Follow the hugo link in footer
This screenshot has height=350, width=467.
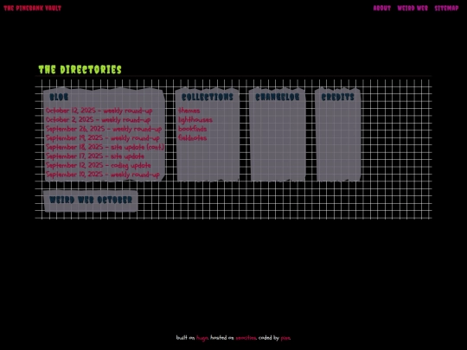202,338
